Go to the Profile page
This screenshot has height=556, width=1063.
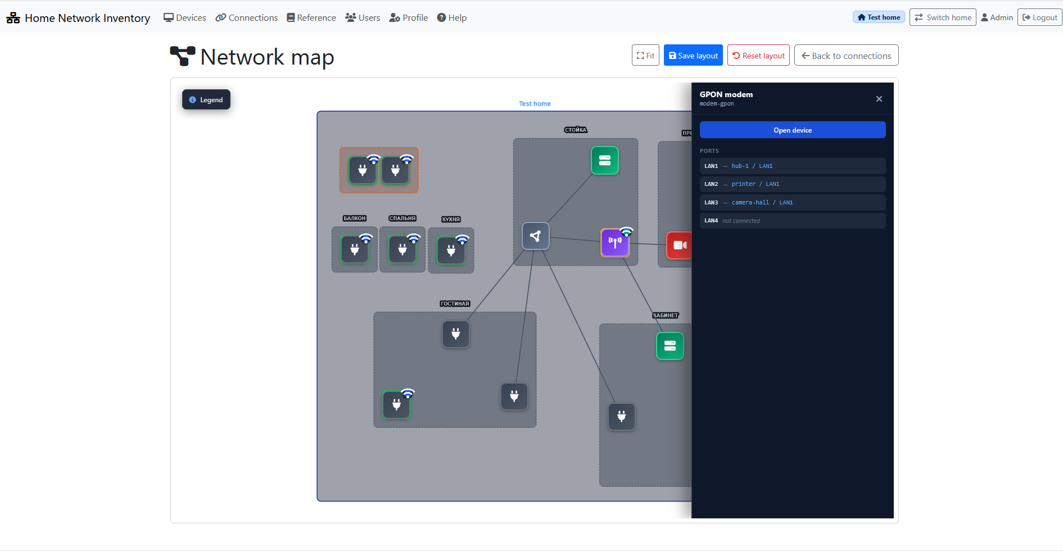(409, 17)
